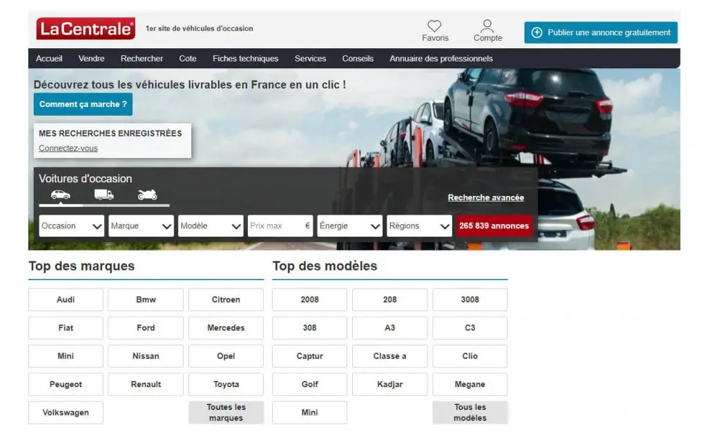Select the Bmw brand
The width and height of the screenshot is (707, 443).
[146, 299]
